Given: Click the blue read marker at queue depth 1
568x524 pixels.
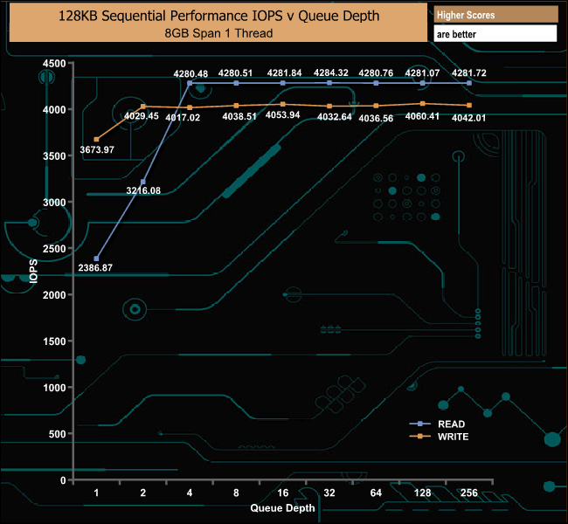Looking at the screenshot, I should [x=96, y=259].
